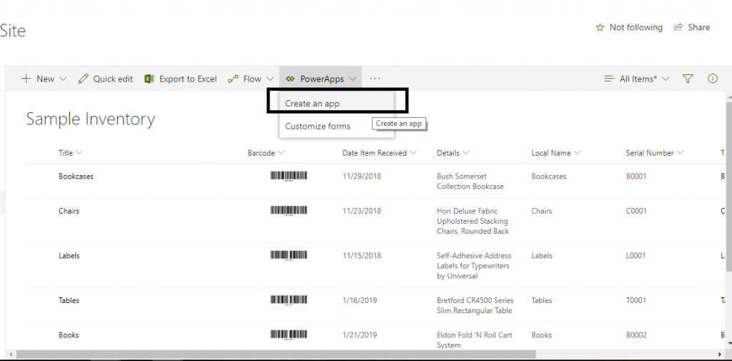Open the Local Name column header dropdown
The image size is (732, 361).
(x=577, y=153)
